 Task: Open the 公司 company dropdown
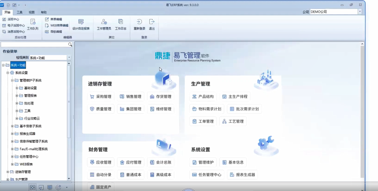pos(360,11)
